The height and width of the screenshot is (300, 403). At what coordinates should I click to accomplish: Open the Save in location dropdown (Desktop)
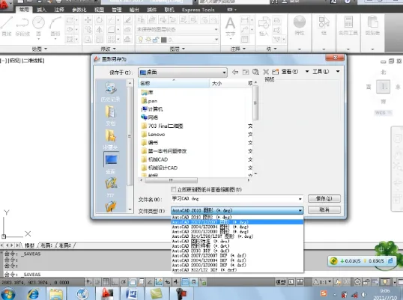183,73
